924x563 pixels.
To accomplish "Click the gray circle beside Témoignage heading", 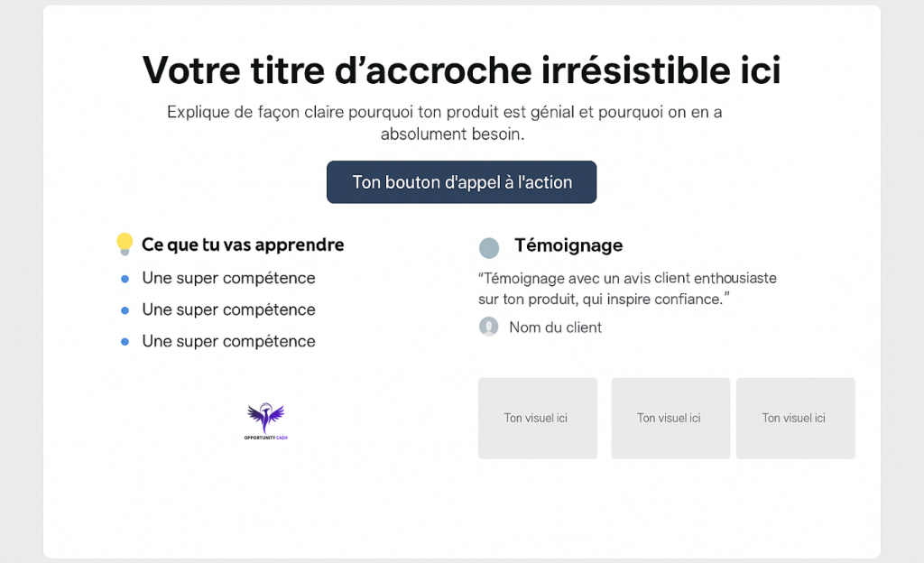I will click(489, 248).
